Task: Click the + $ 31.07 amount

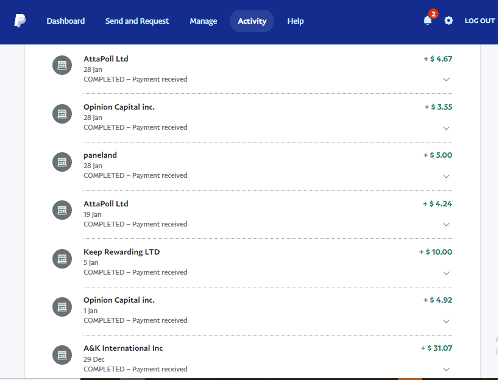Action: (436, 348)
